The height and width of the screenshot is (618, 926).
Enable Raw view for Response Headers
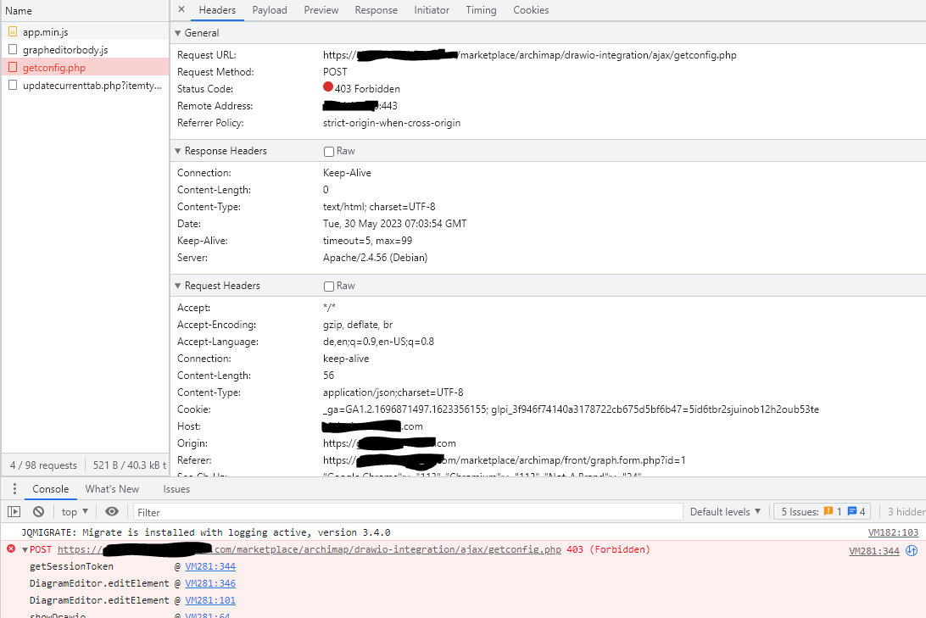click(328, 150)
